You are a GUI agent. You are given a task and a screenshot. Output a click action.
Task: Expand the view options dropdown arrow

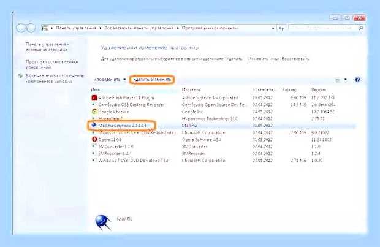[x=345, y=80]
